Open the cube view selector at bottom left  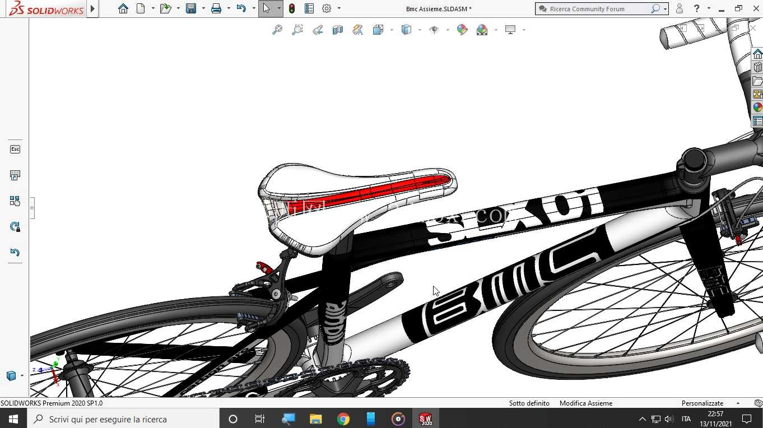point(11,375)
